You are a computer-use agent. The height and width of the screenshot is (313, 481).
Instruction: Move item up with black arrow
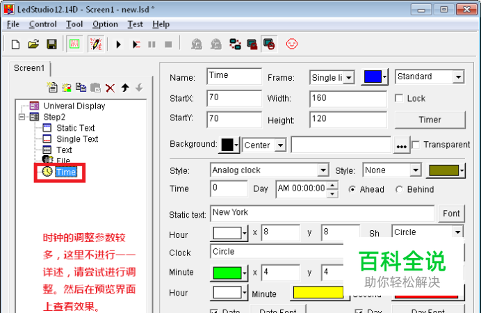tap(125, 88)
